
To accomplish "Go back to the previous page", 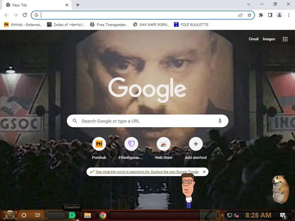I will click(x=6, y=15).
